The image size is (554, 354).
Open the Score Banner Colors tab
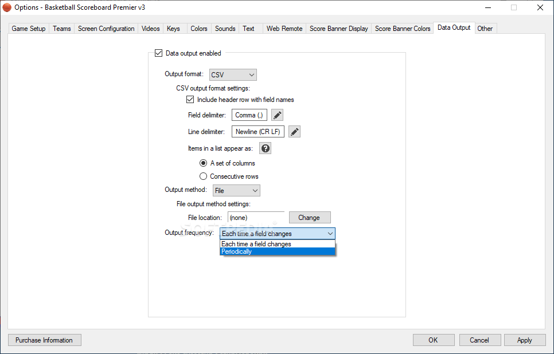click(403, 29)
